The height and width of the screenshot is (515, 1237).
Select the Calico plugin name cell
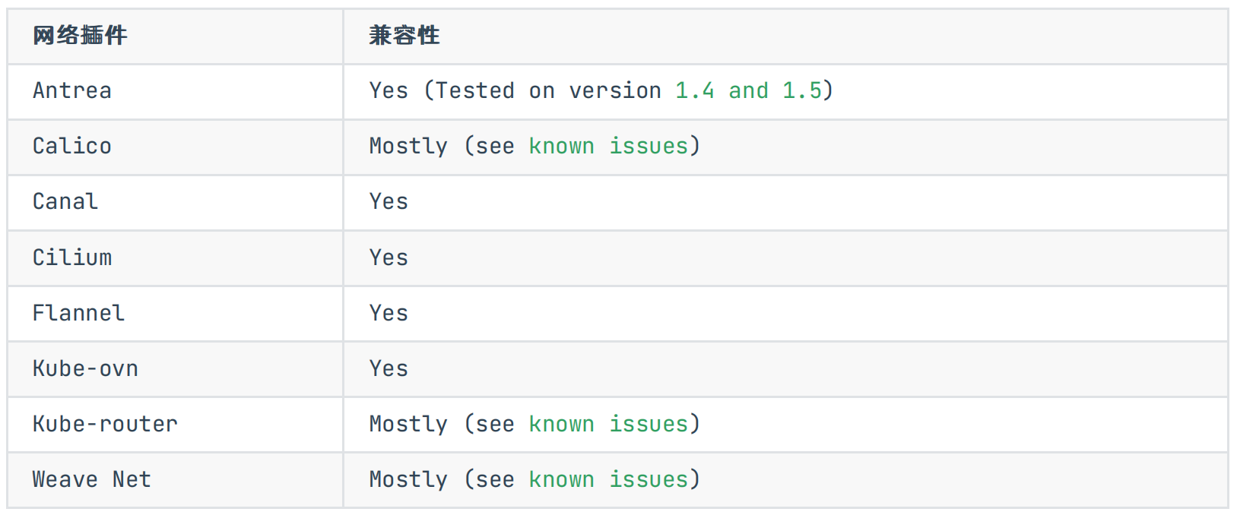coord(72,147)
